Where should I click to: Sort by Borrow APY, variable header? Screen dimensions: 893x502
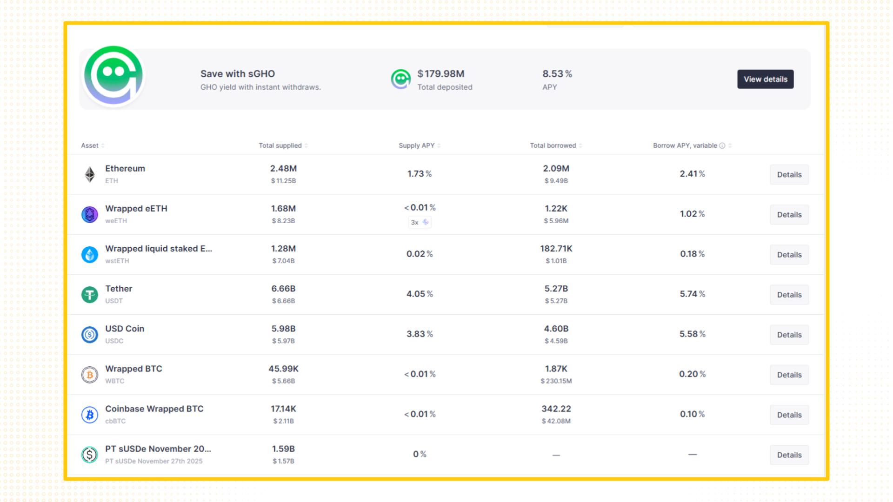pyautogui.click(x=685, y=145)
